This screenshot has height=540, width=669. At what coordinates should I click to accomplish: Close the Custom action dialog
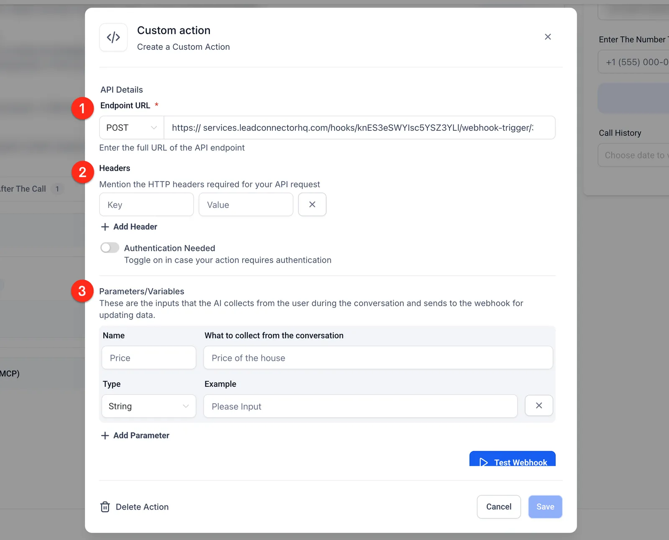click(548, 37)
